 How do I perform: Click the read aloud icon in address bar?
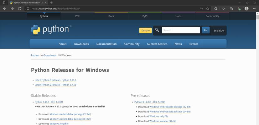click(201, 8)
